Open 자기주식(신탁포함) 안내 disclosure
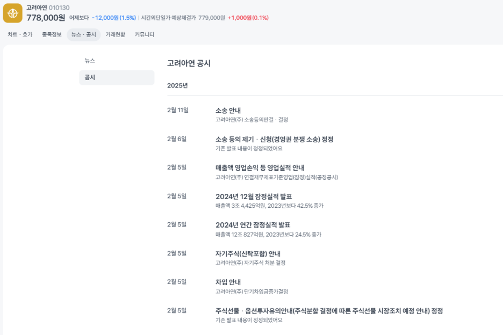Screen dimensions: 503x335 coord(248,253)
